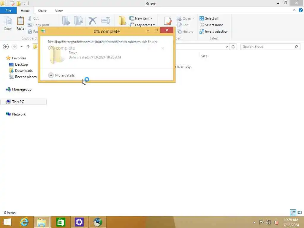
Task: Click the Forward navigation arrow
Action: click(14, 47)
